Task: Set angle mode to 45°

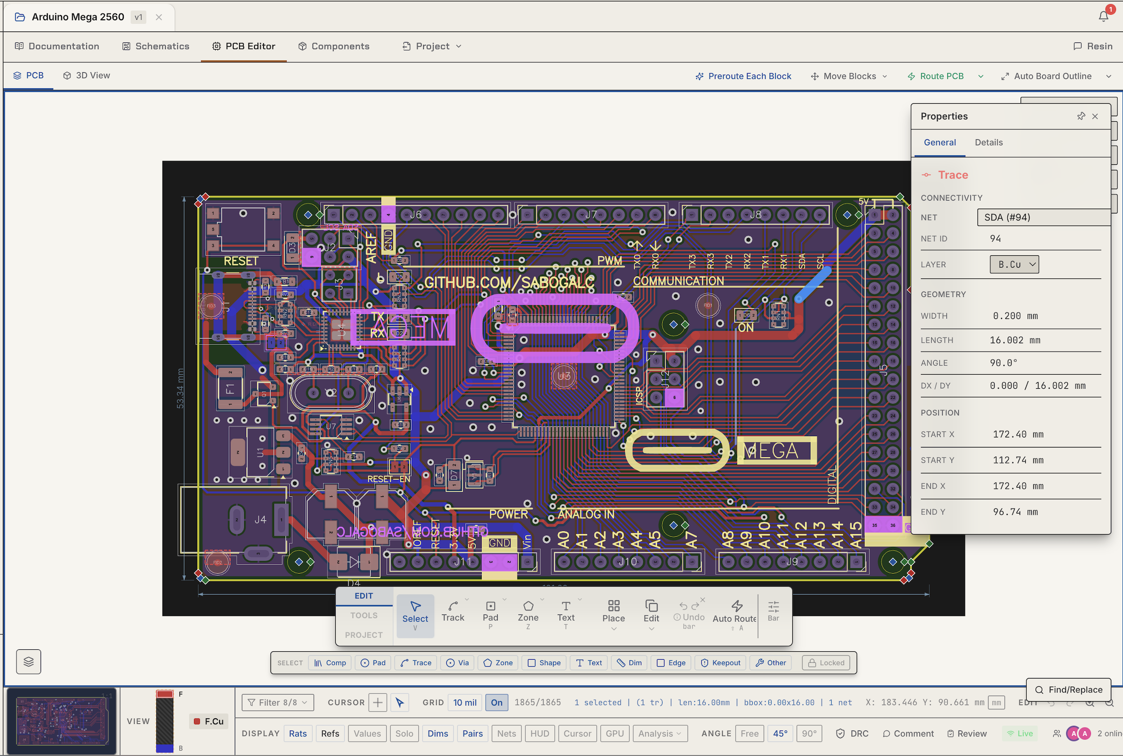Action: point(780,733)
